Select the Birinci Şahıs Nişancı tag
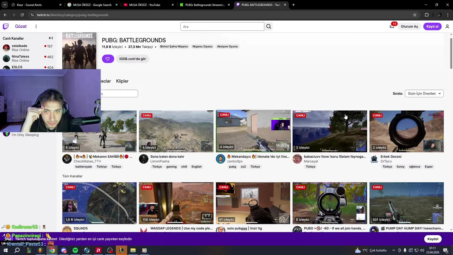Viewport: 453px width, 255px height. [174, 46]
